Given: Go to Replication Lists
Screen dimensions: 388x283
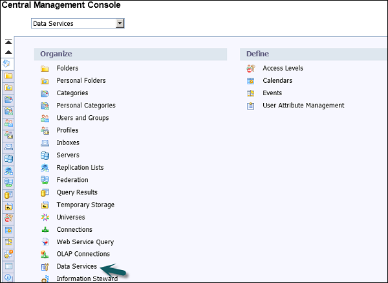Looking at the screenshot, I should click(x=80, y=168).
